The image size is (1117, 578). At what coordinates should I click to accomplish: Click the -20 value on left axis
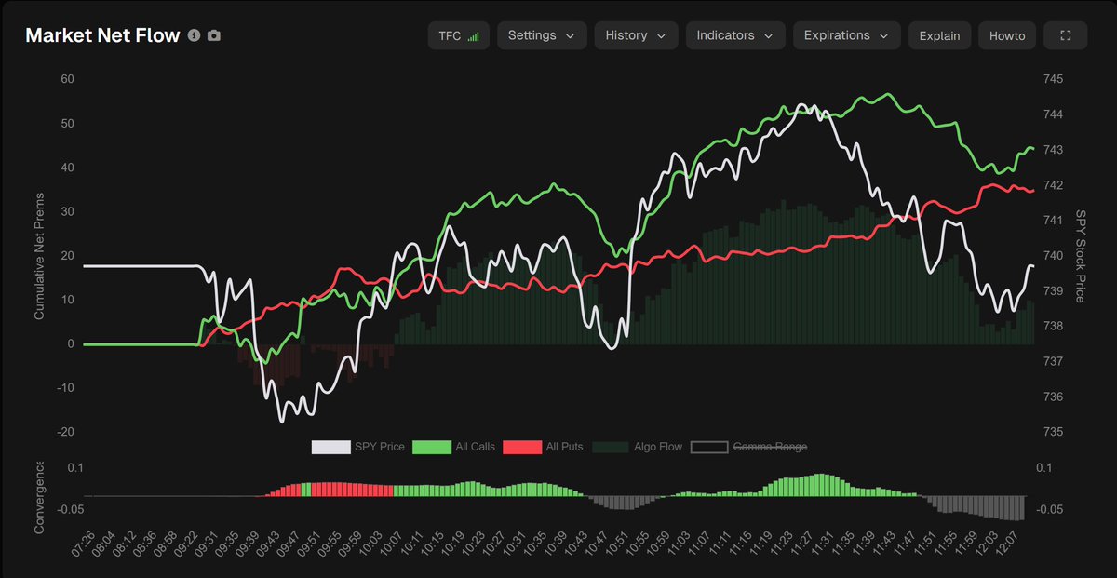click(x=64, y=432)
